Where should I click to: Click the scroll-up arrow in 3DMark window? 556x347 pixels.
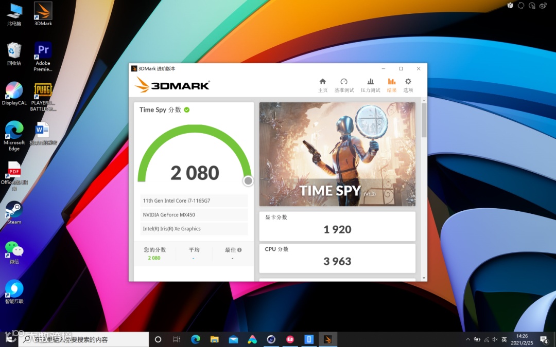coord(424,101)
